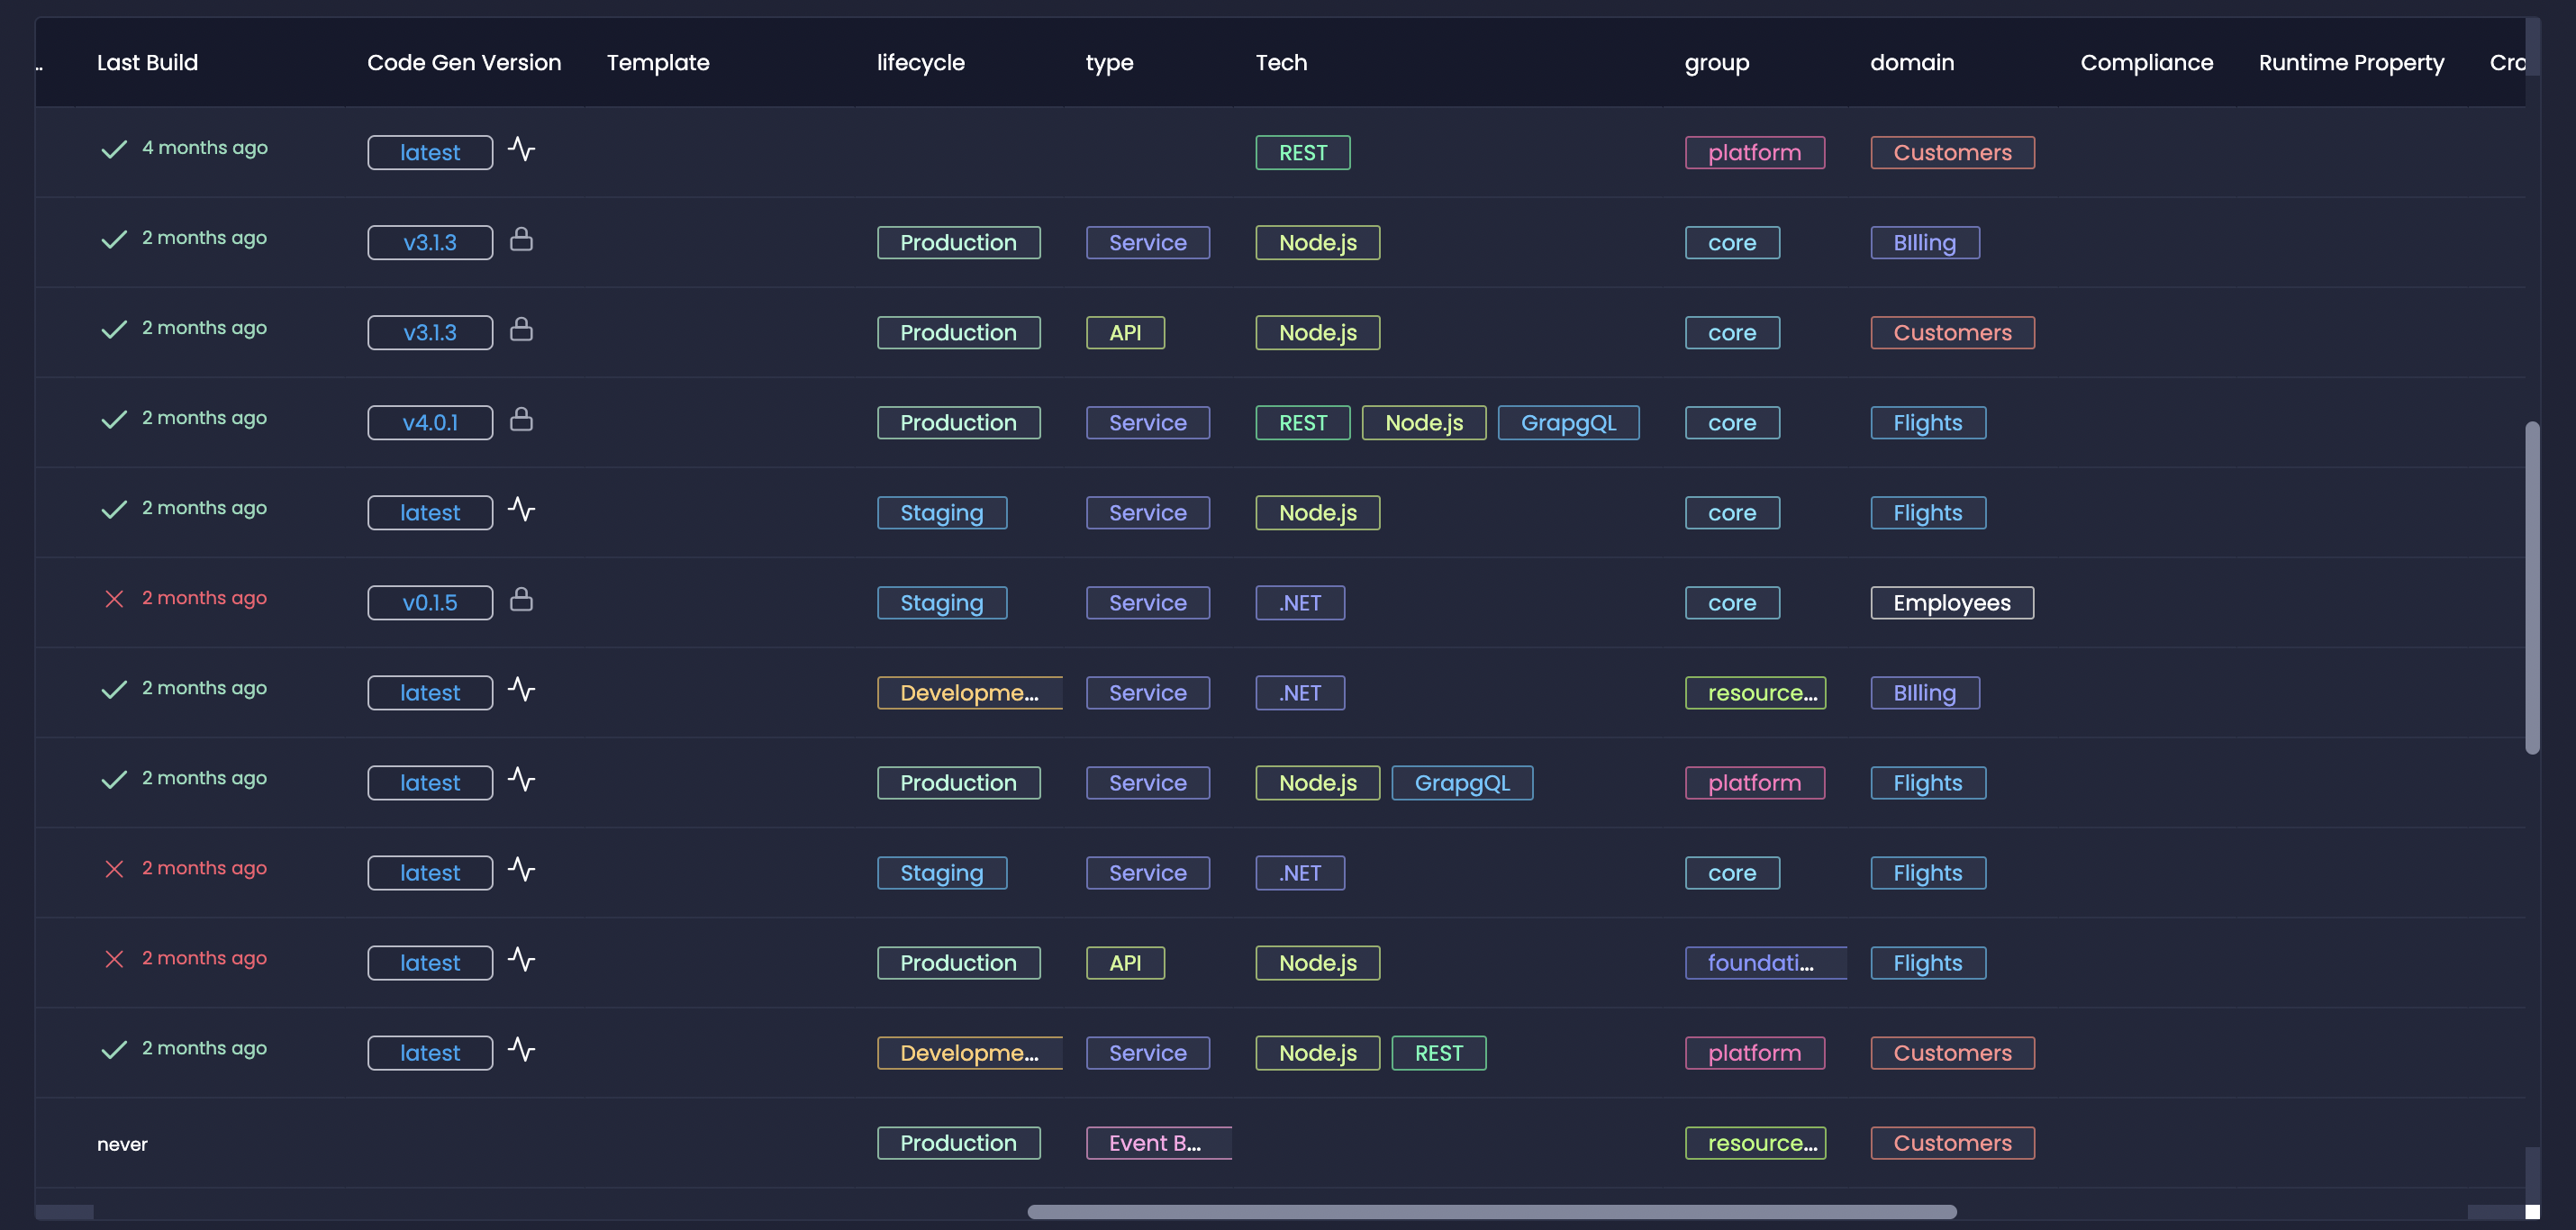Click the v0.1.5 version badge
The height and width of the screenshot is (1230, 2576).
[430, 603]
